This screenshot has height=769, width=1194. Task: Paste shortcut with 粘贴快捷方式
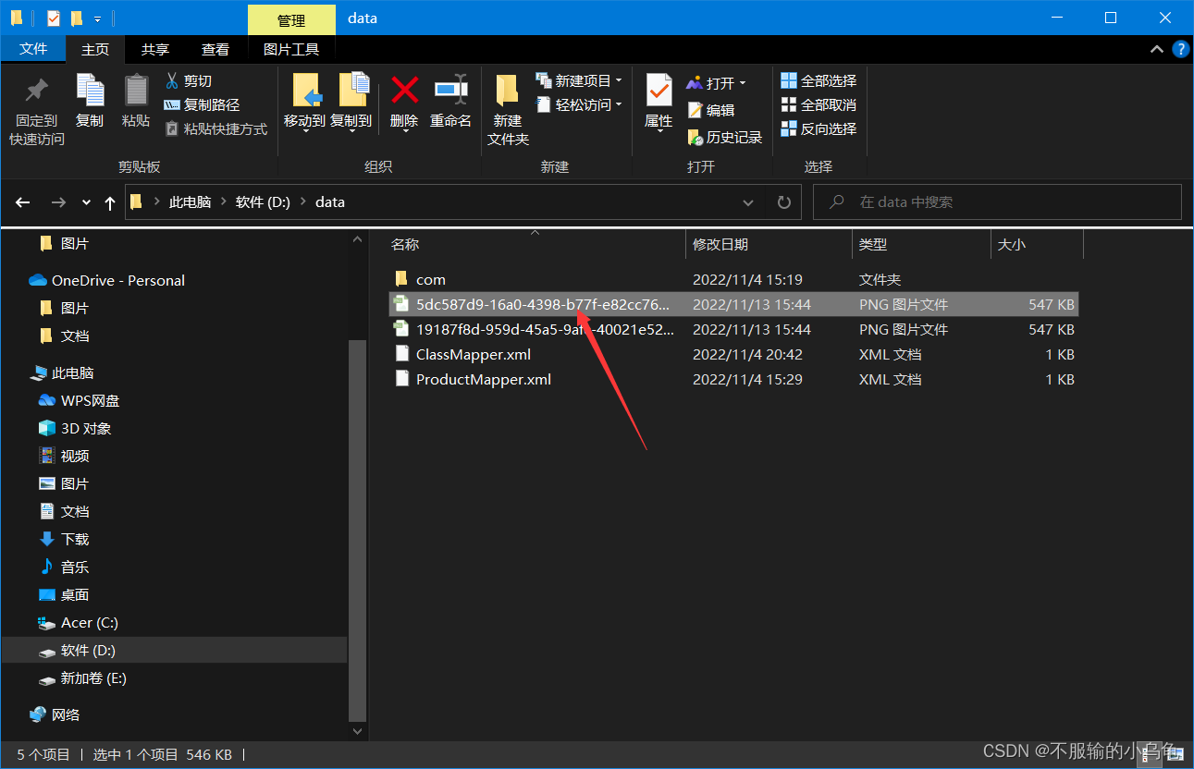tap(215, 129)
